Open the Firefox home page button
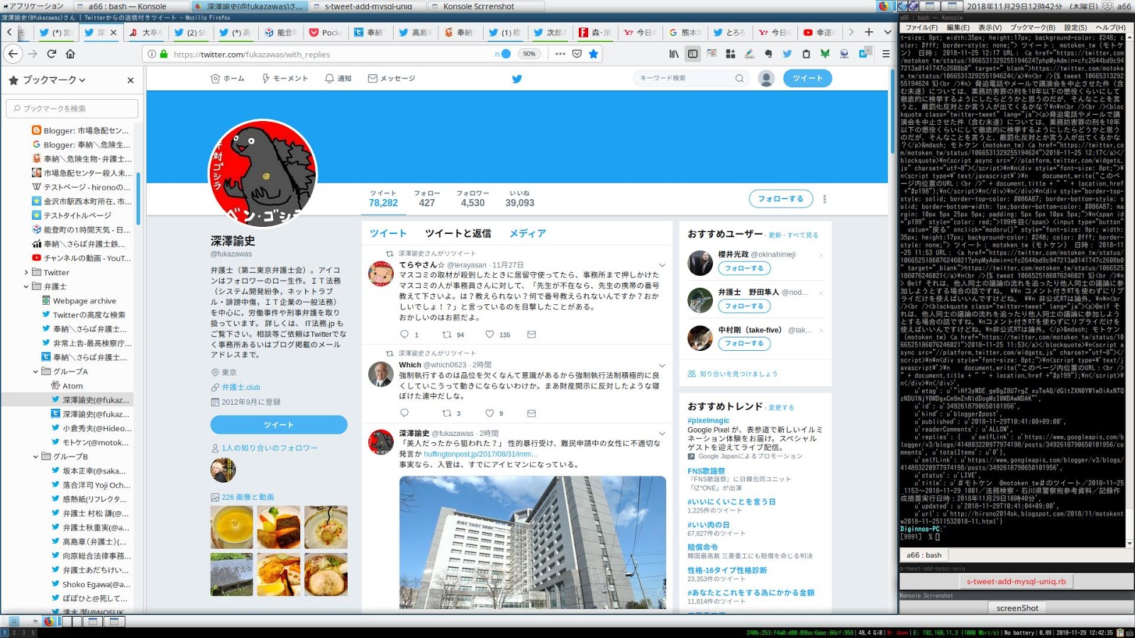 [x=70, y=54]
